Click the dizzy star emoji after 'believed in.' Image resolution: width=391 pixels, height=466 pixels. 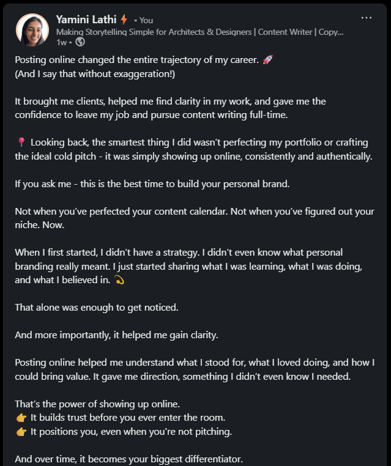[x=119, y=280]
